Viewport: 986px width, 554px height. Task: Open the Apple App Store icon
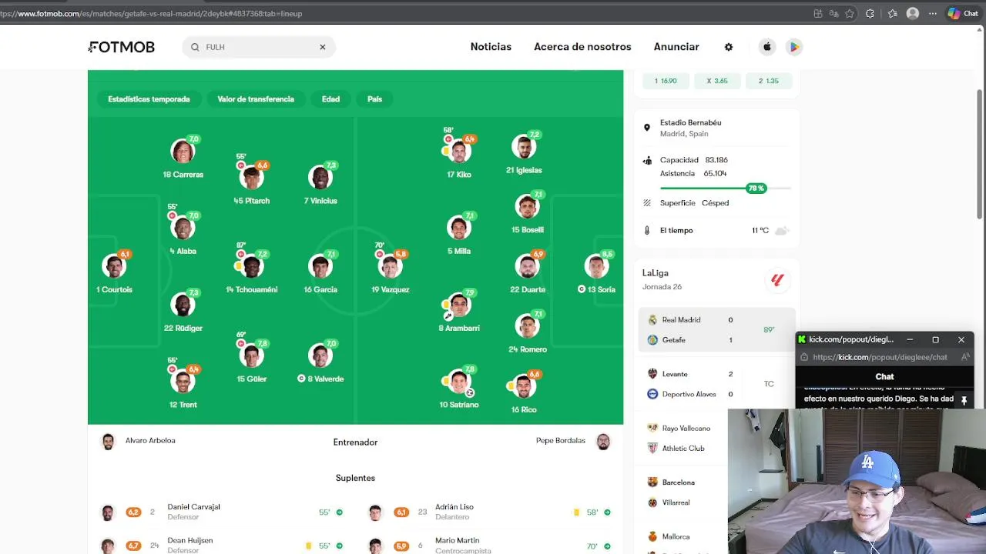coord(767,47)
